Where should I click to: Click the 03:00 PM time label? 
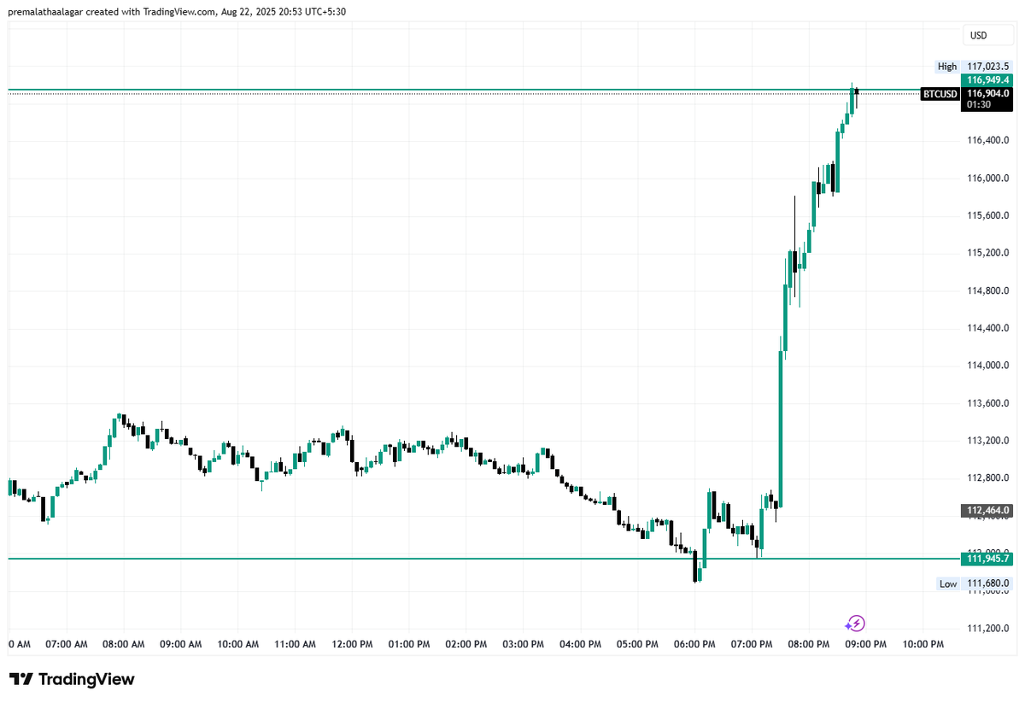coord(524,643)
